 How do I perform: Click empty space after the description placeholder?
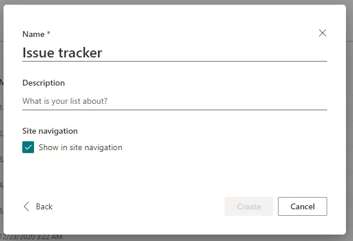(216, 101)
